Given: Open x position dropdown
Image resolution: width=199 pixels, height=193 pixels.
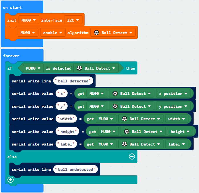Looking at the screenshot, I should (173, 94).
